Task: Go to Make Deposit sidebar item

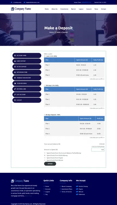Action: (x=27, y=61)
